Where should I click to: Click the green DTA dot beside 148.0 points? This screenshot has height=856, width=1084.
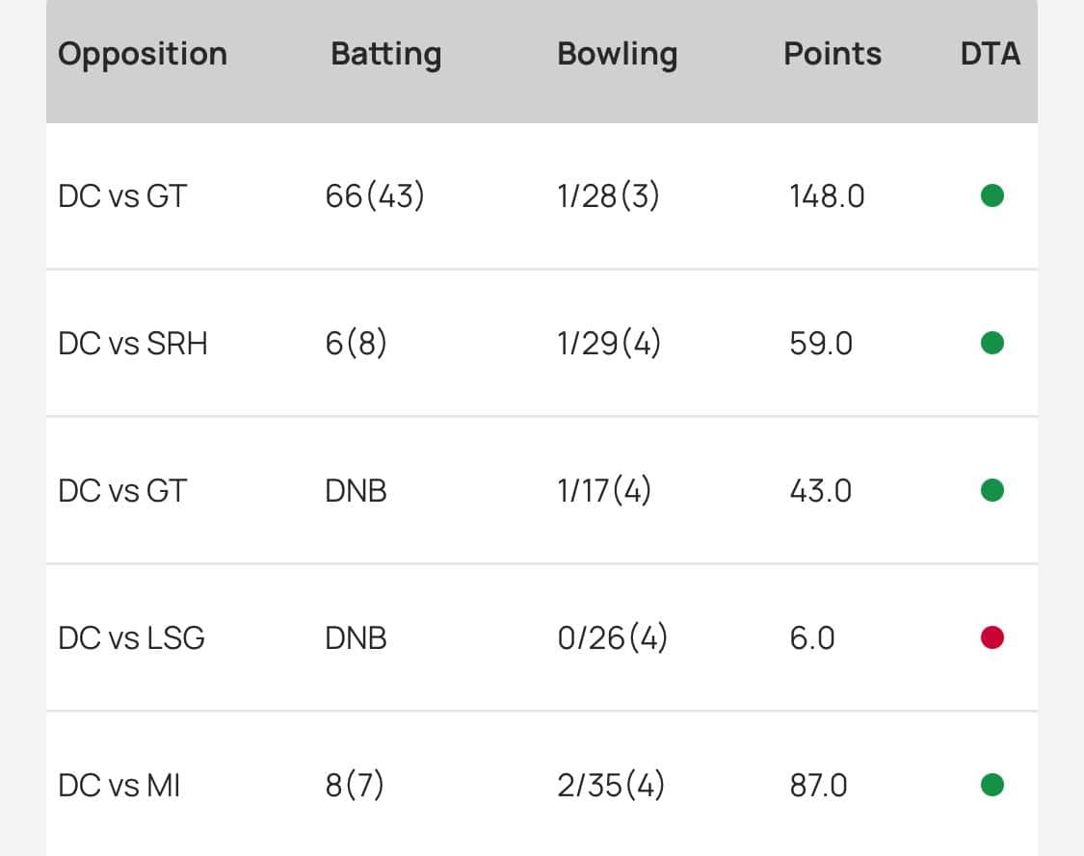coord(992,196)
